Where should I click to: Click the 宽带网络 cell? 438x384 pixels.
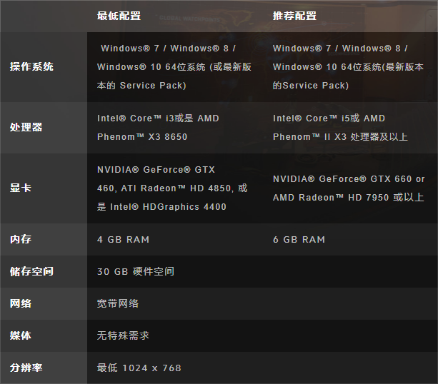coord(118,303)
